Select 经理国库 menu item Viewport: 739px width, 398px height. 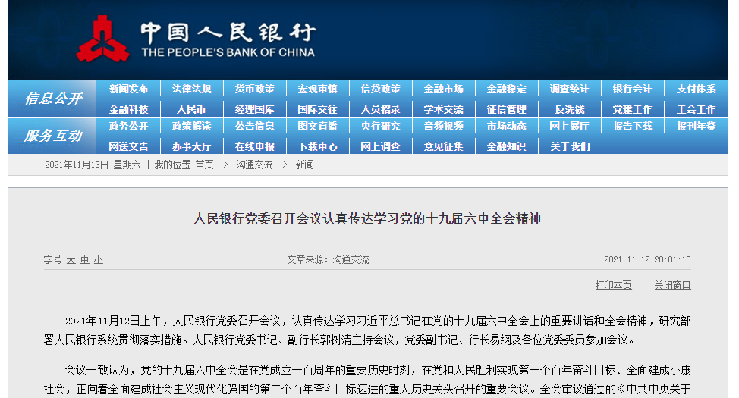point(254,109)
